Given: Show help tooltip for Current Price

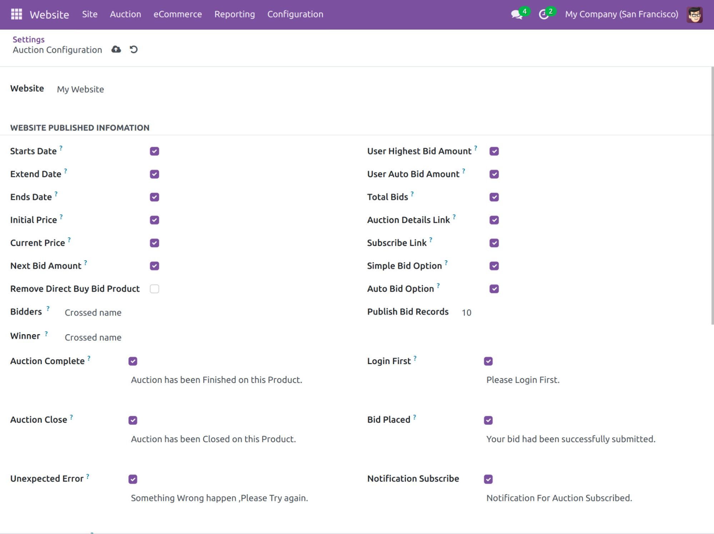Looking at the screenshot, I should [69, 240].
